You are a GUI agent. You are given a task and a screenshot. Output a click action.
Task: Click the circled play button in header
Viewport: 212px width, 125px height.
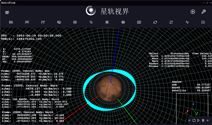[193, 12]
